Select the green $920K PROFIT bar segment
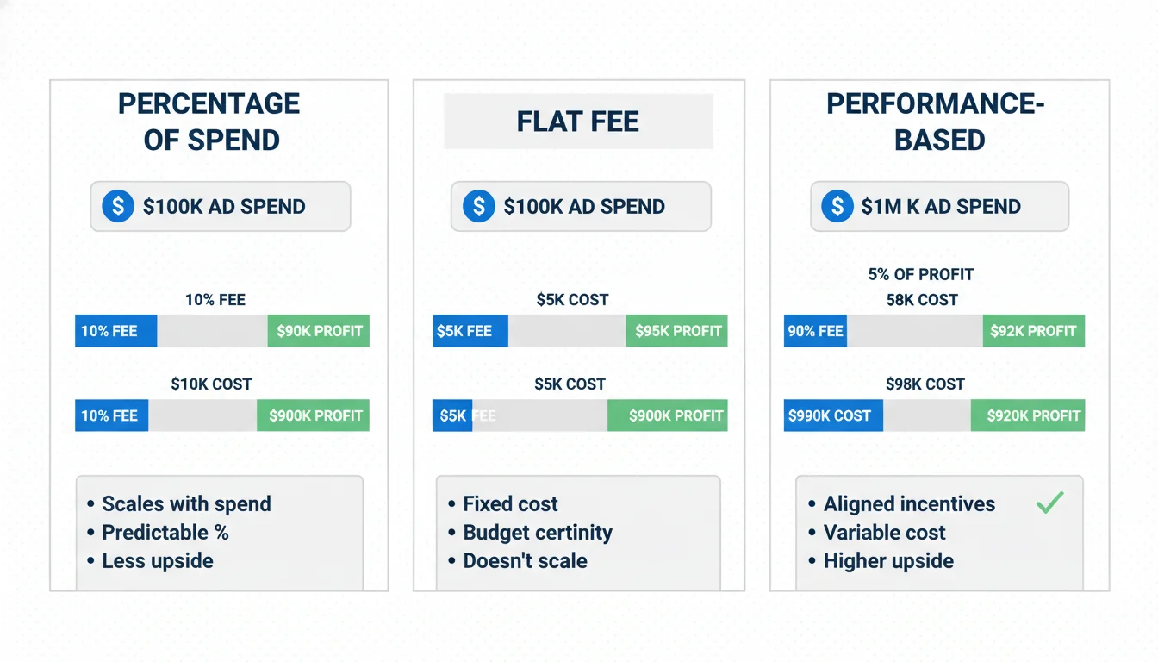This screenshot has height=662, width=1158. pyautogui.click(x=1028, y=415)
